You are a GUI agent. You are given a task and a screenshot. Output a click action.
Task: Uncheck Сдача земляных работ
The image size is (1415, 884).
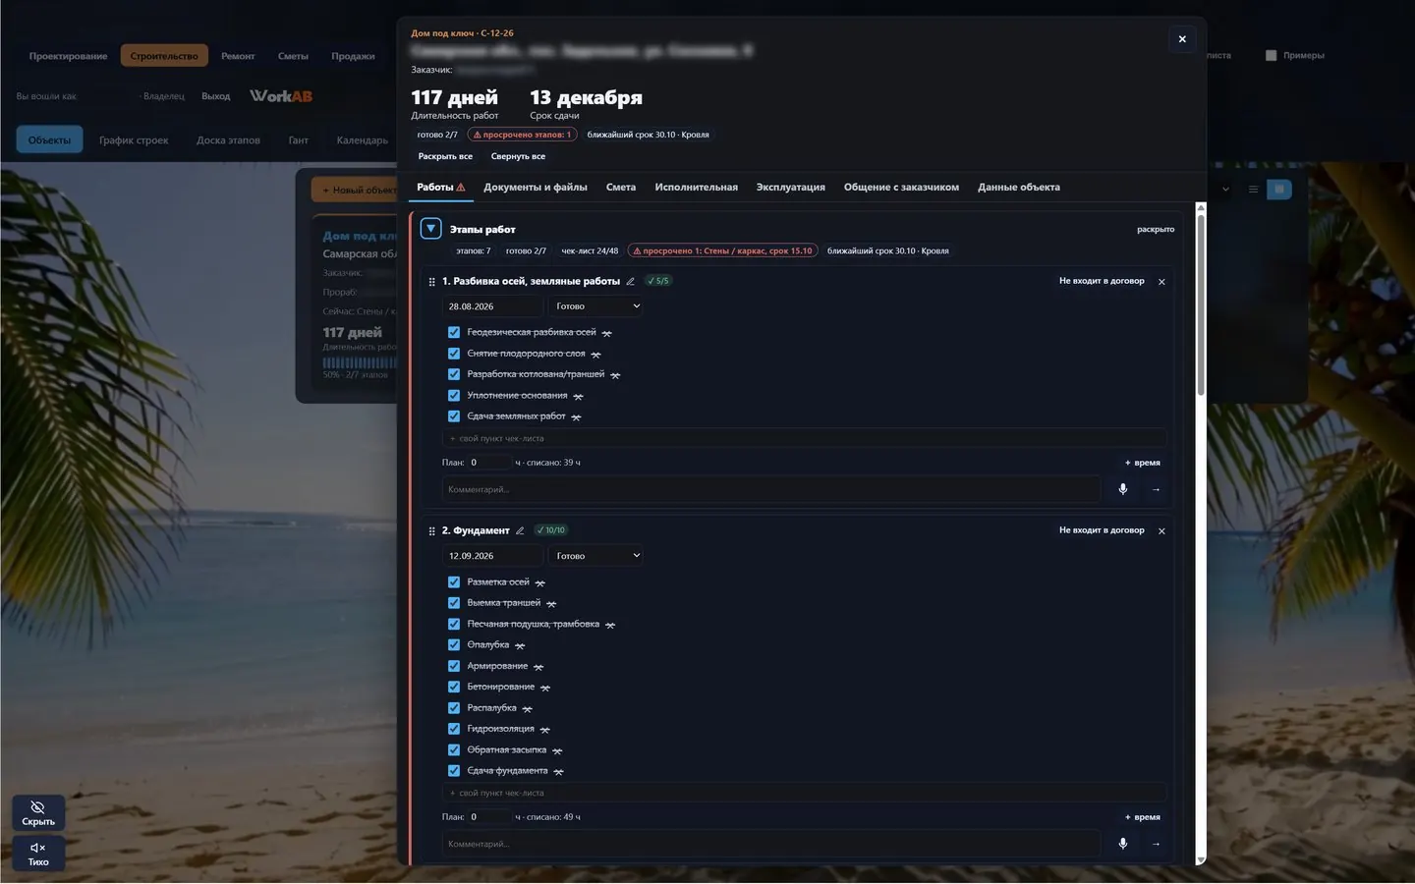pos(454,416)
